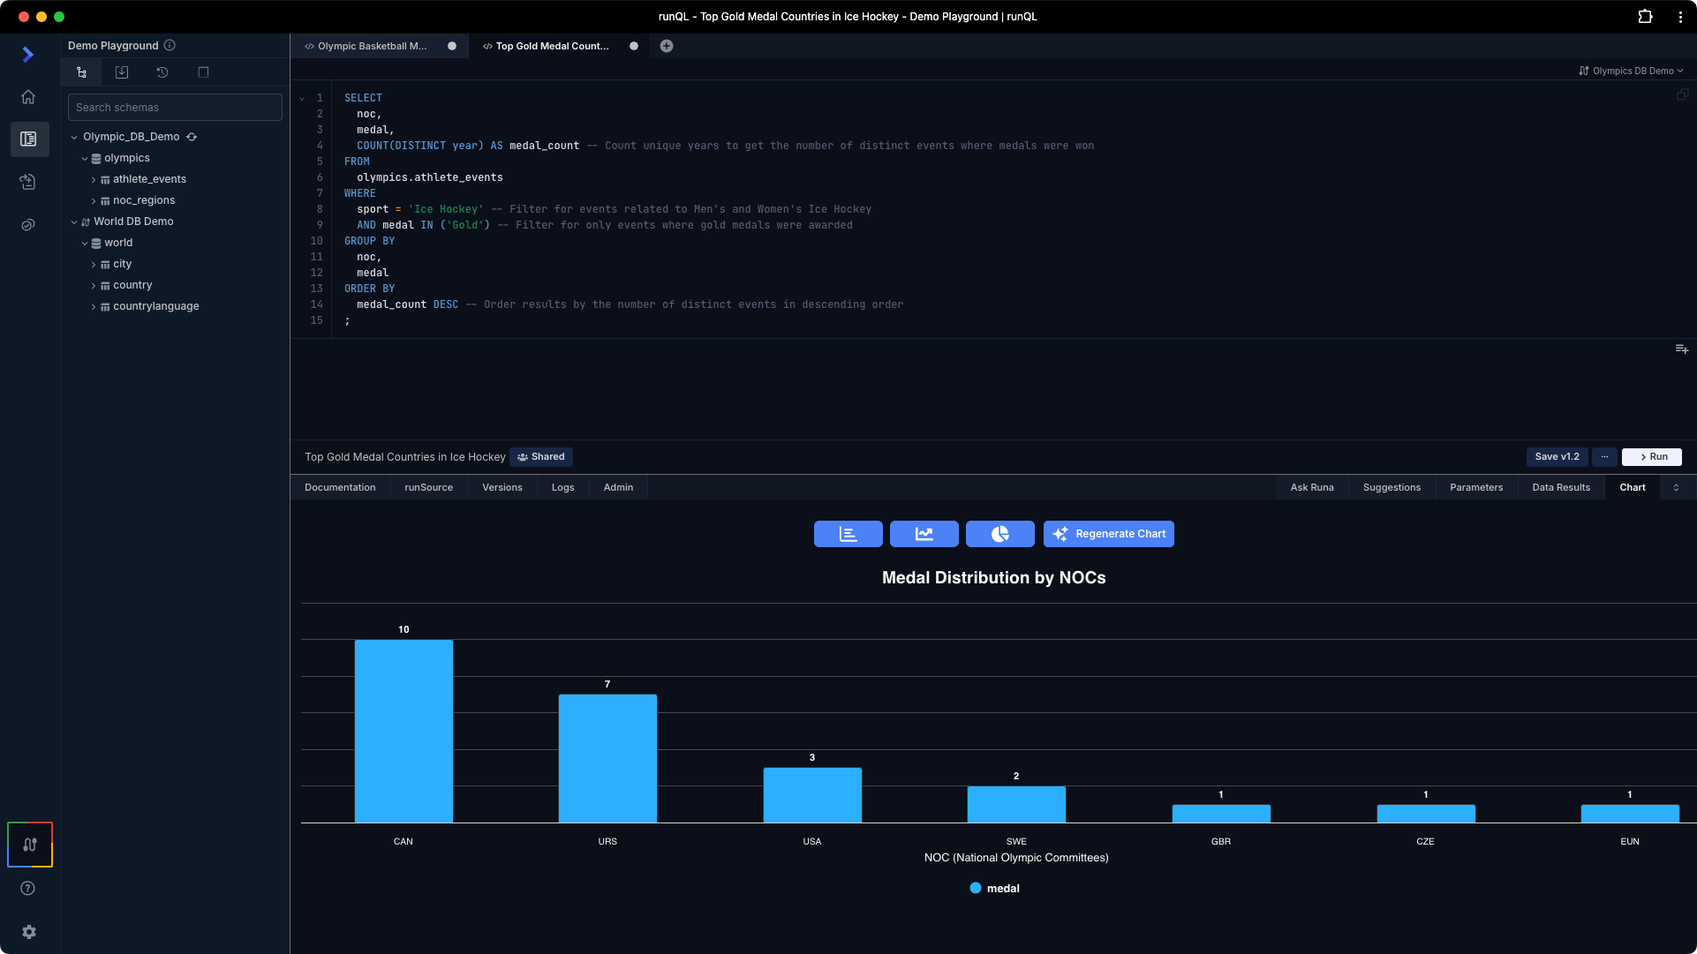Click the runQL logo chevron icon
The image size is (1697, 954).
pos(28,55)
